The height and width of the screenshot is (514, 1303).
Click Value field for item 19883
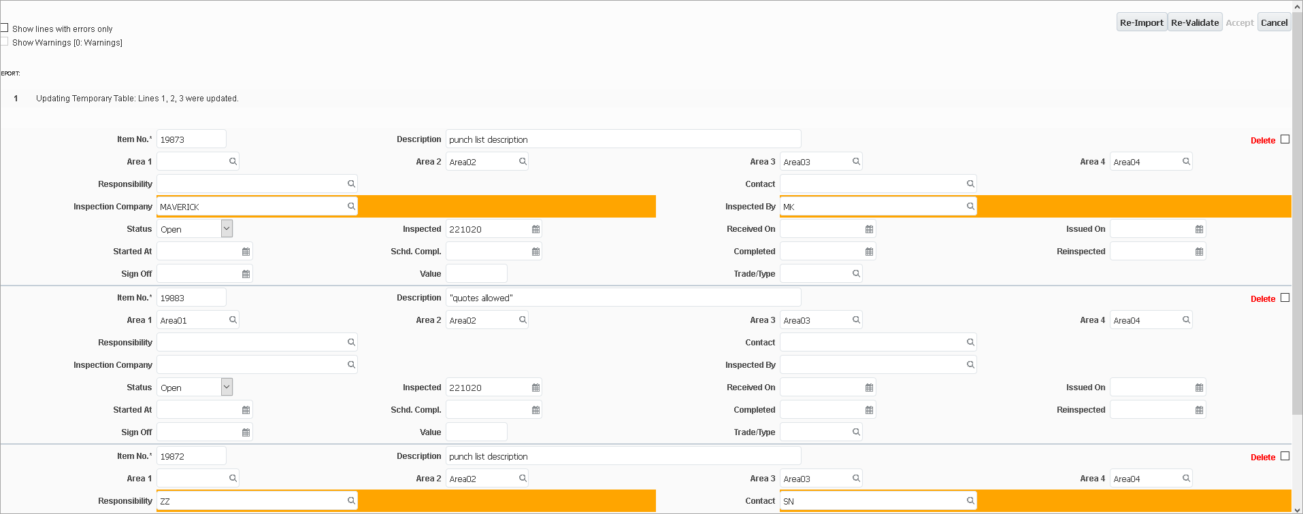coord(476,432)
